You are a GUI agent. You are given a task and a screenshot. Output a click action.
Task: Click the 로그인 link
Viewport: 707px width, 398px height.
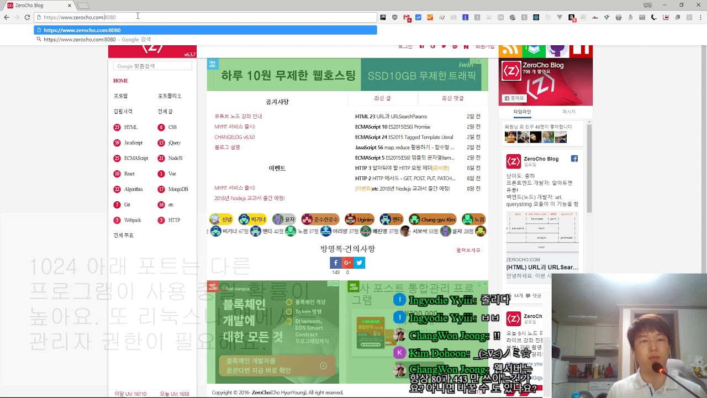tap(405, 48)
